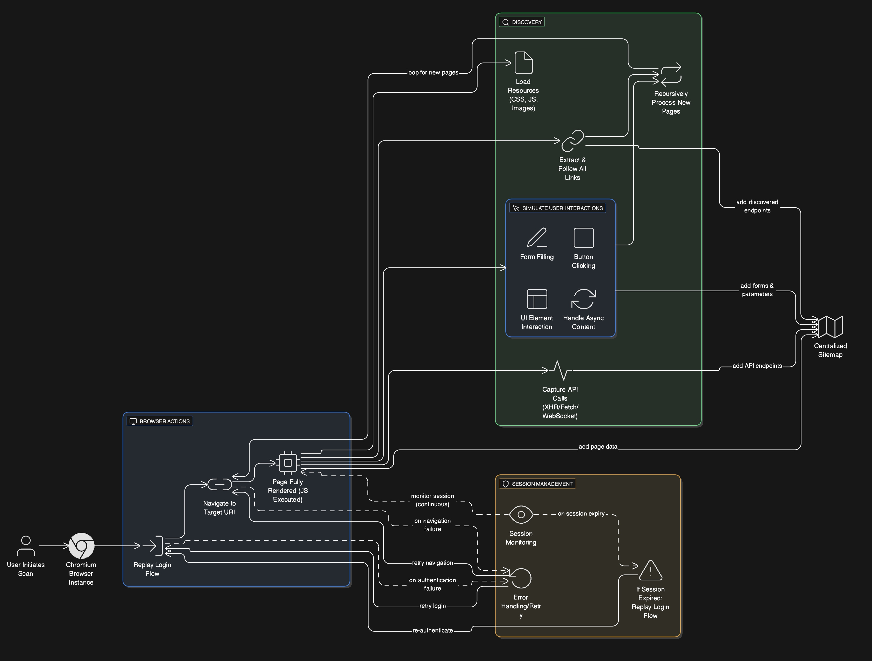Viewport: 872px width, 661px height.
Task: Click the 'If Session Expired: Replay Login Flow' caption
Action: (x=650, y=602)
